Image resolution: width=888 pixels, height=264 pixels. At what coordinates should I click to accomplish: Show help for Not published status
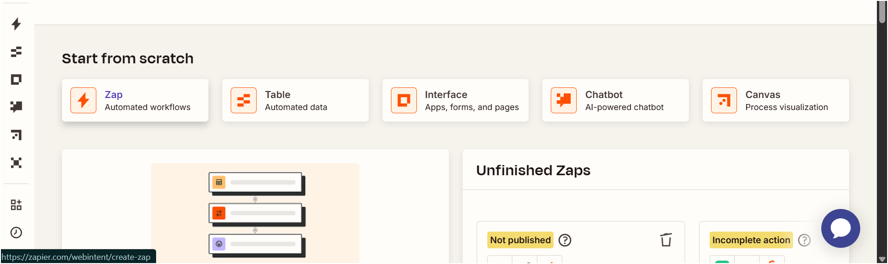(x=565, y=240)
